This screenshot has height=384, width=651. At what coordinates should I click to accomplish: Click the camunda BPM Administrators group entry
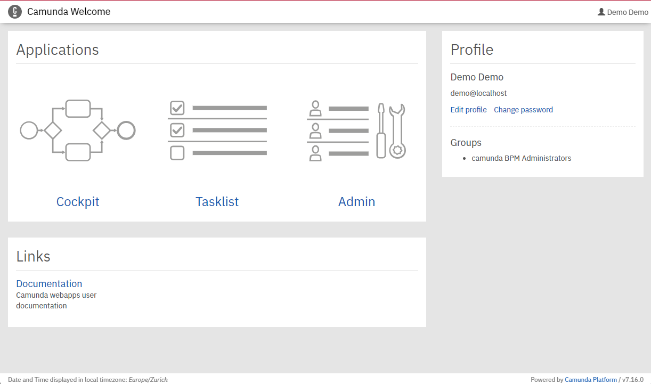(x=522, y=158)
